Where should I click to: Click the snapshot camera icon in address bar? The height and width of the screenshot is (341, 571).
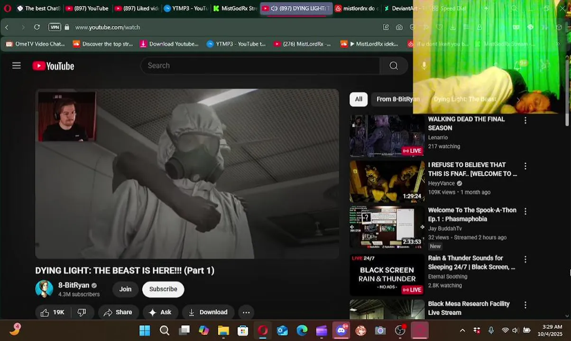tap(399, 27)
